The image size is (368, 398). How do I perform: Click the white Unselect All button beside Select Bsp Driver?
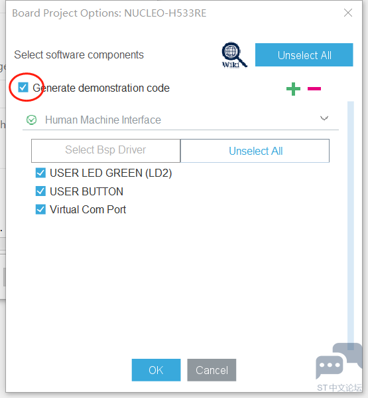(x=255, y=151)
